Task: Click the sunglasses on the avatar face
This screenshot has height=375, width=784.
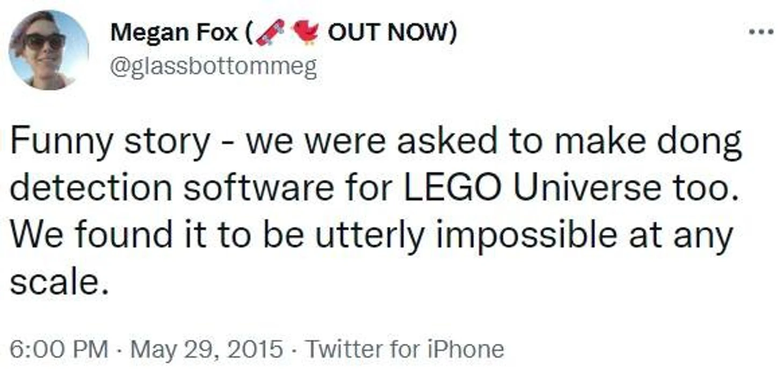Action: [45, 42]
